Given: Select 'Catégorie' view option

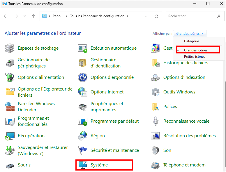Looking at the screenshot, I should tap(191, 41).
